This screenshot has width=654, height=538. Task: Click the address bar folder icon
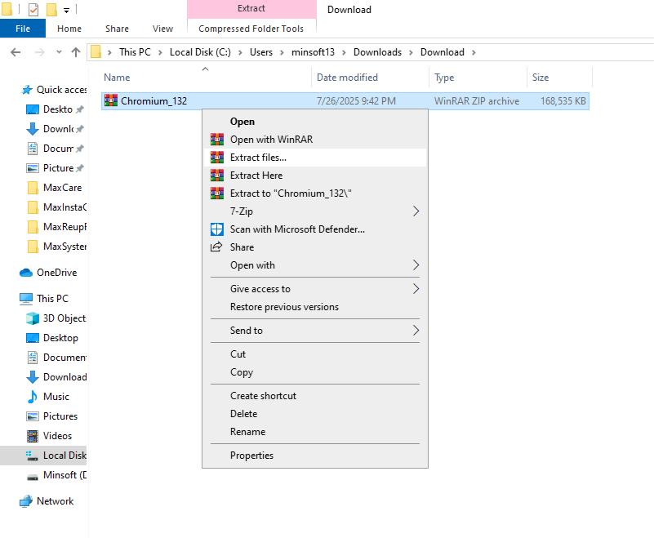(x=96, y=51)
